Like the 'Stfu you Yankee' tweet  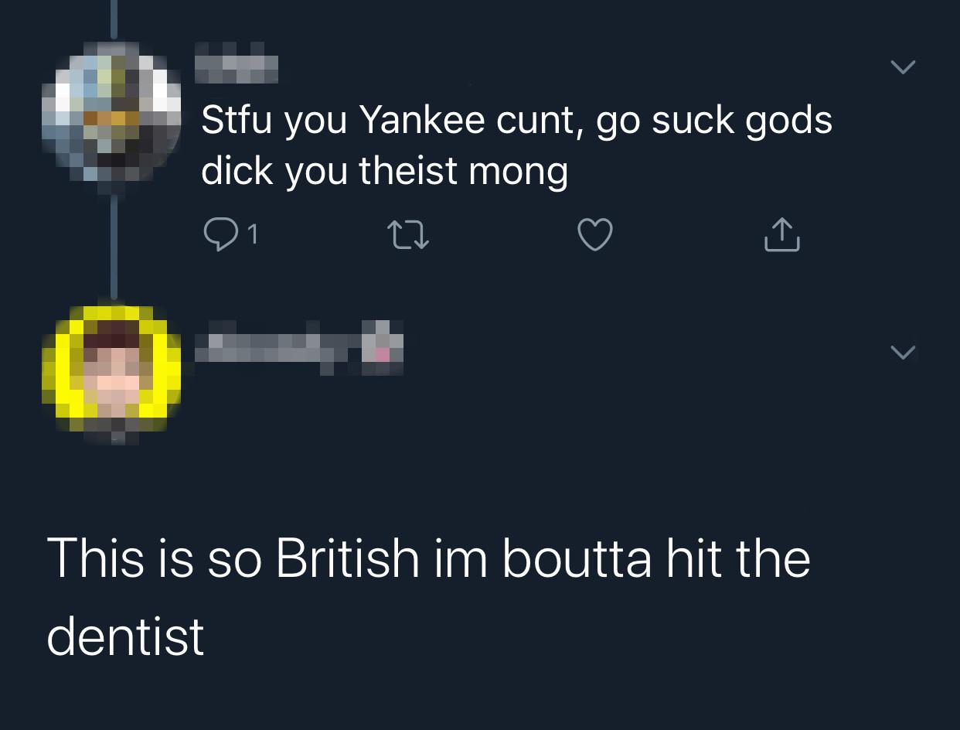[595, 235]
